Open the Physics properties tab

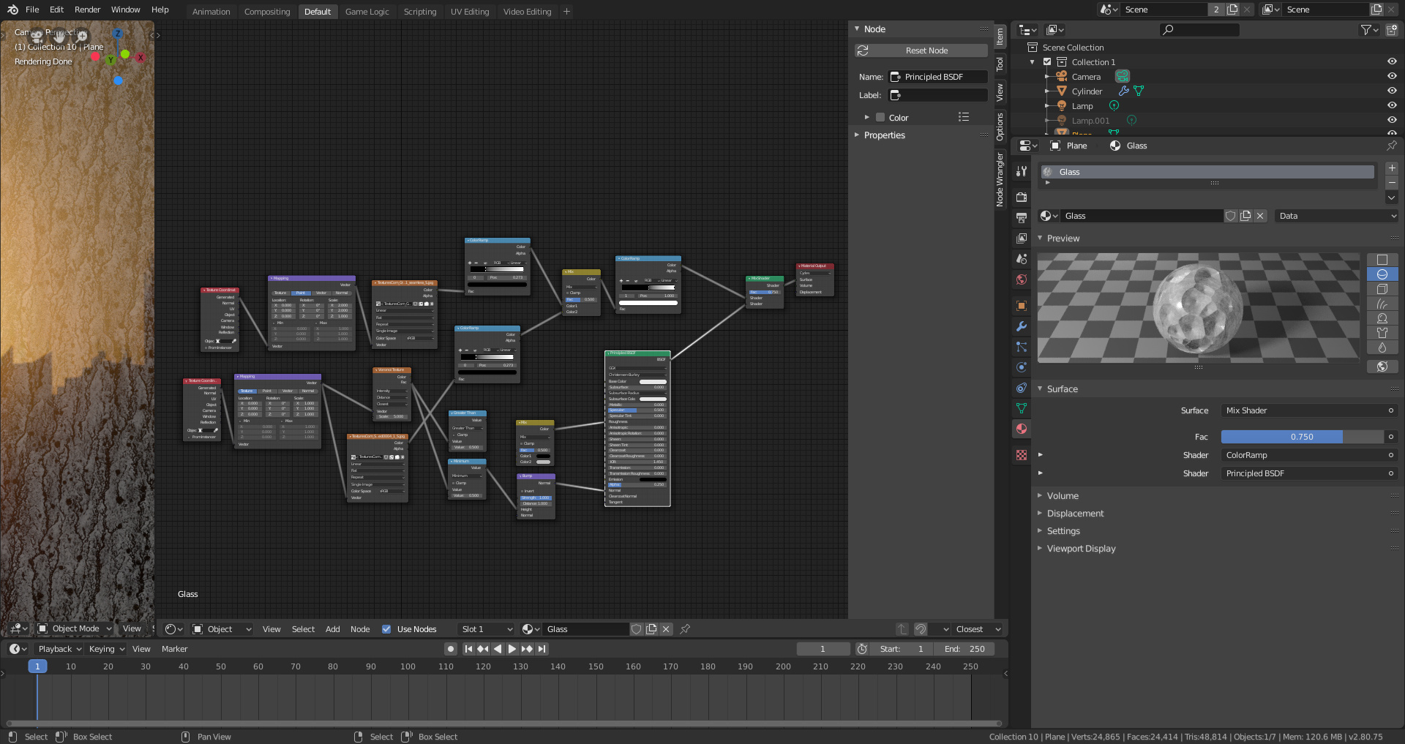[x=1022, y=367]
